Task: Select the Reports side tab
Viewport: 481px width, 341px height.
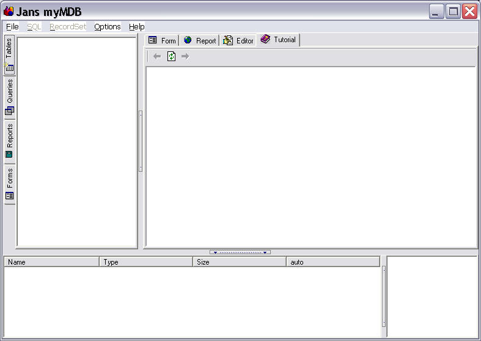Action: point(10,141)
